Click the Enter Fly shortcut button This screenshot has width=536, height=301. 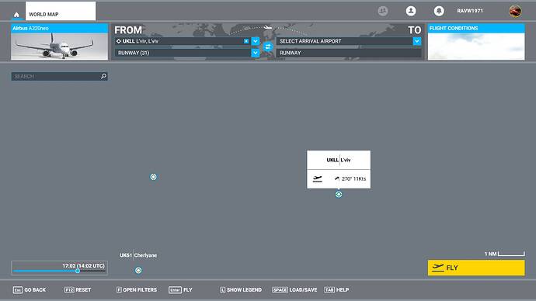(180, 289)
